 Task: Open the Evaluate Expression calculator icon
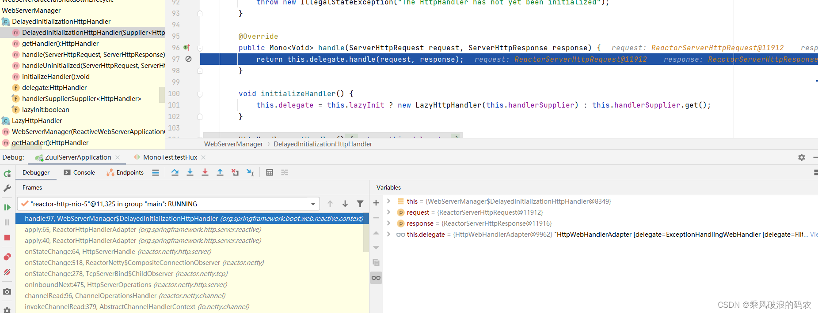pos(270,172)
